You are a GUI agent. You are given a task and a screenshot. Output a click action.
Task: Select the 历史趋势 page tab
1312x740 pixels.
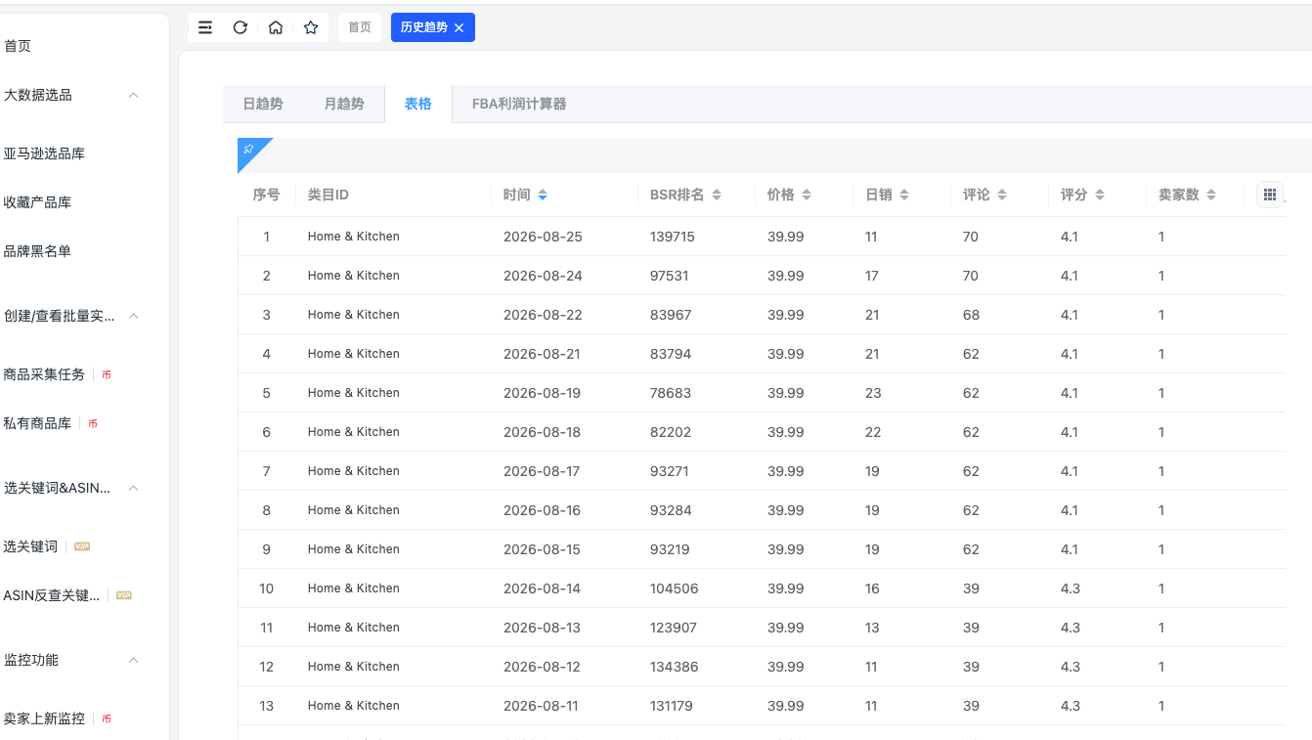tap(424, 27)
